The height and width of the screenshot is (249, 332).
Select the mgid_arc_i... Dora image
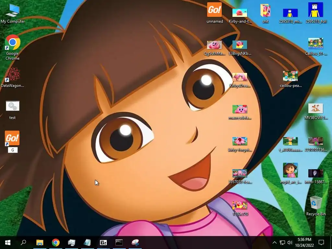click(290, 173)
